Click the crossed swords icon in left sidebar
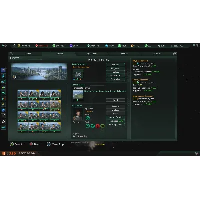The height and width of the screenshot is (200, 200). click(x=3, y=115)
